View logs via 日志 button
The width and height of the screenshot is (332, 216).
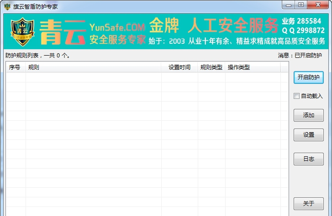pos(309,159)
